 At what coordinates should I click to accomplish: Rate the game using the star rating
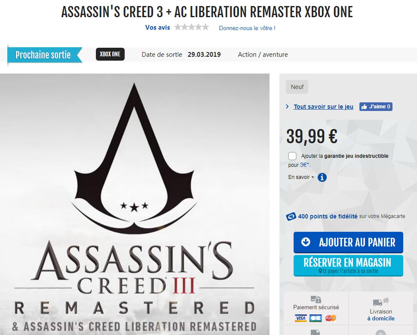tap(192, 27)
